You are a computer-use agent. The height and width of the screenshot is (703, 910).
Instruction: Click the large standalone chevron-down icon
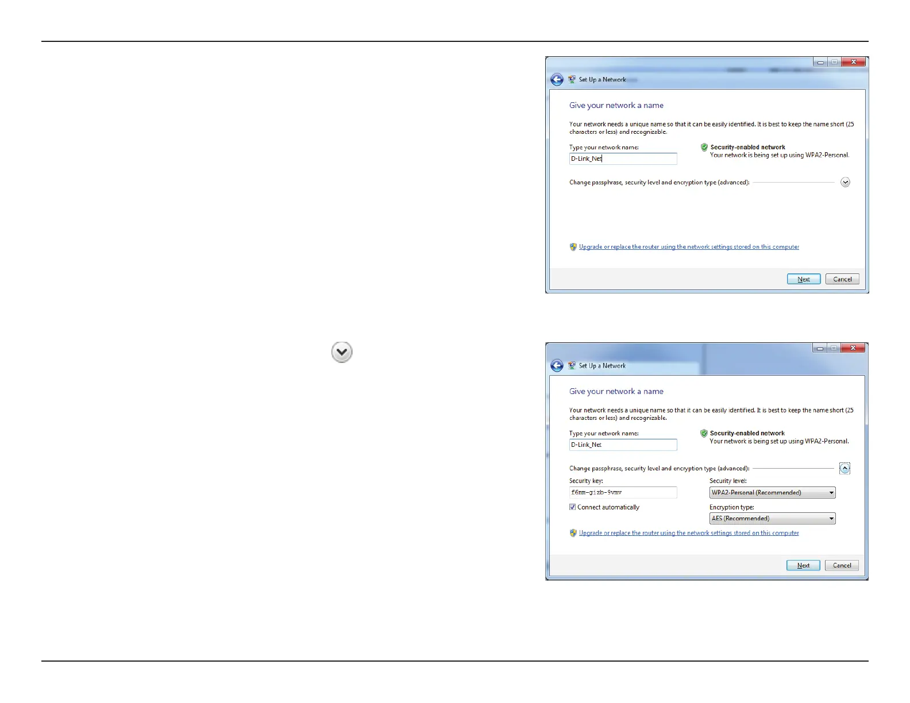(342, 352)
